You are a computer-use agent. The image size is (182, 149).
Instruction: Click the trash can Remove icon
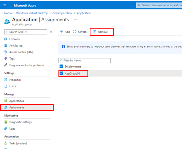coord(95,32)
